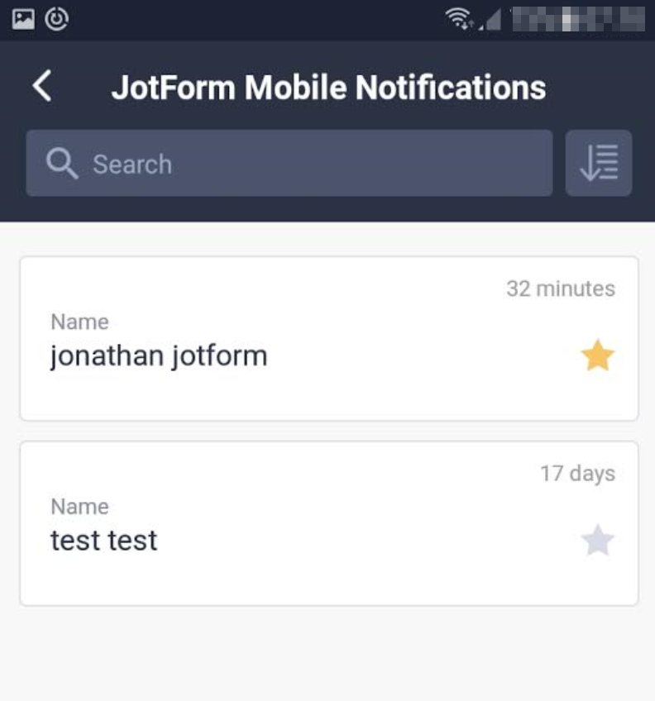This screenshot has width=655, height=701.
Task: Click the JotForm Mobile Notifications title
Action: (328, 88)
